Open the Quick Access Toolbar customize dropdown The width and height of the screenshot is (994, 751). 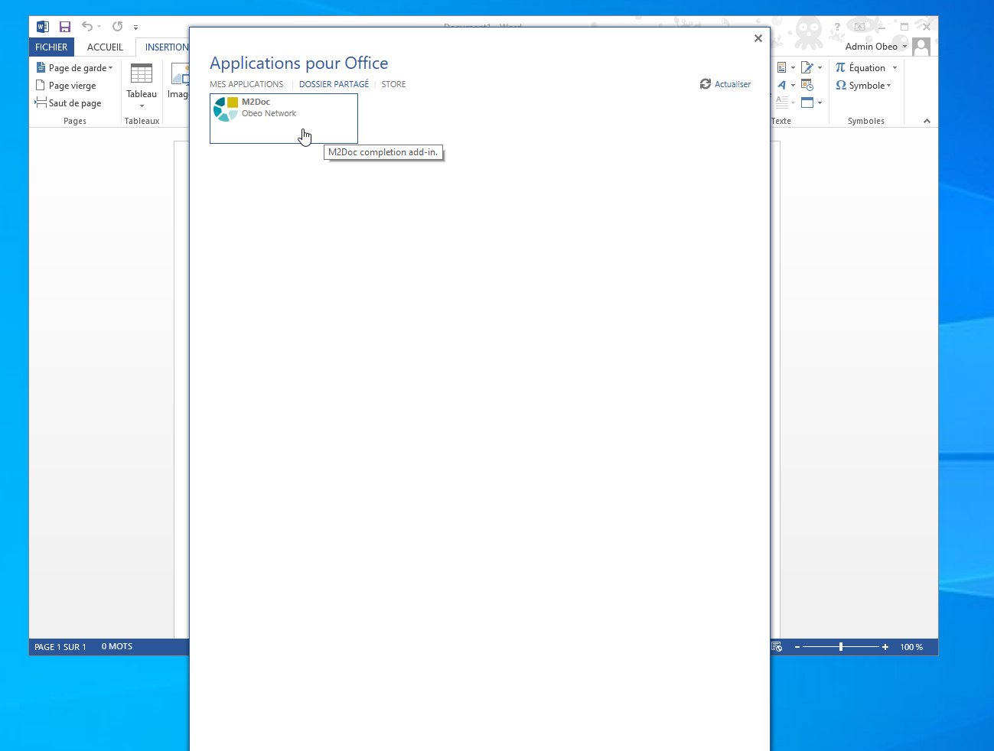(136, 28)
